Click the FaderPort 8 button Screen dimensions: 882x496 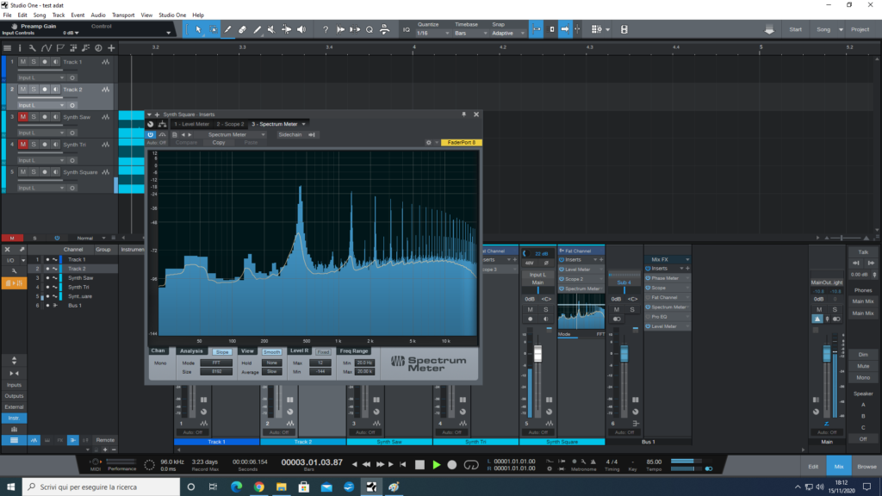[462, 143]
